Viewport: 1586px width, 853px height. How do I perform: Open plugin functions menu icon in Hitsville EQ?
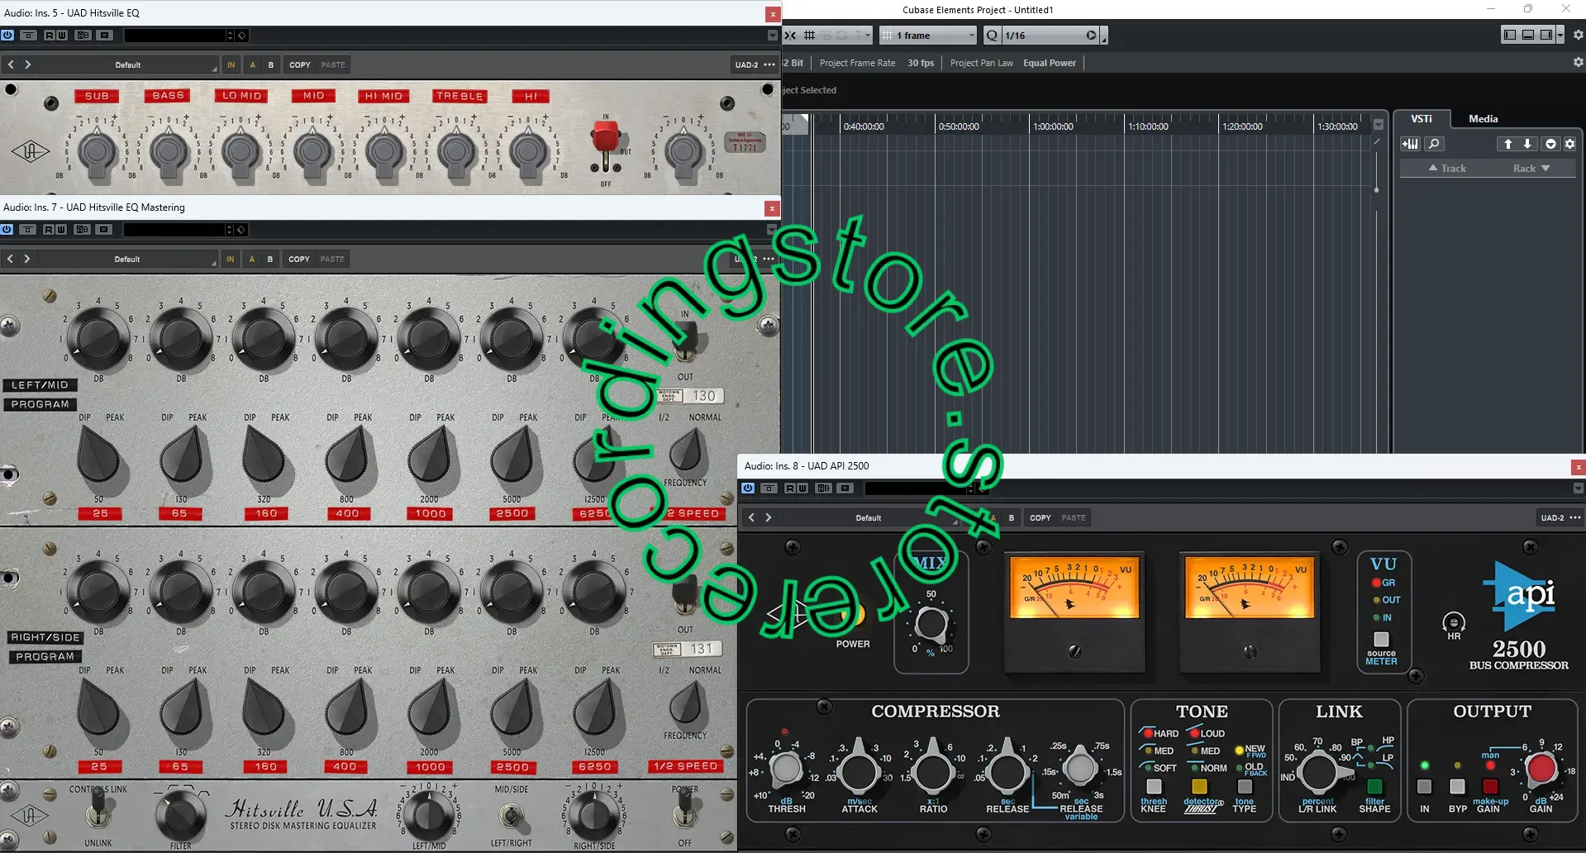coord(104,36)
